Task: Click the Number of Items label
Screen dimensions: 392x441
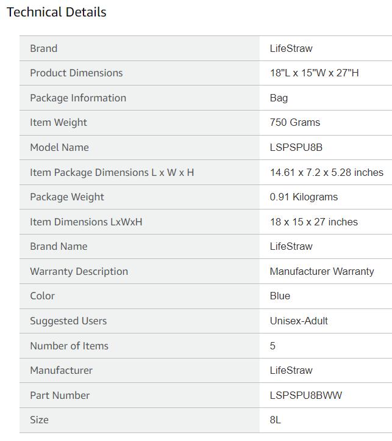Action: pyautogui.click(x=69, y=346)
